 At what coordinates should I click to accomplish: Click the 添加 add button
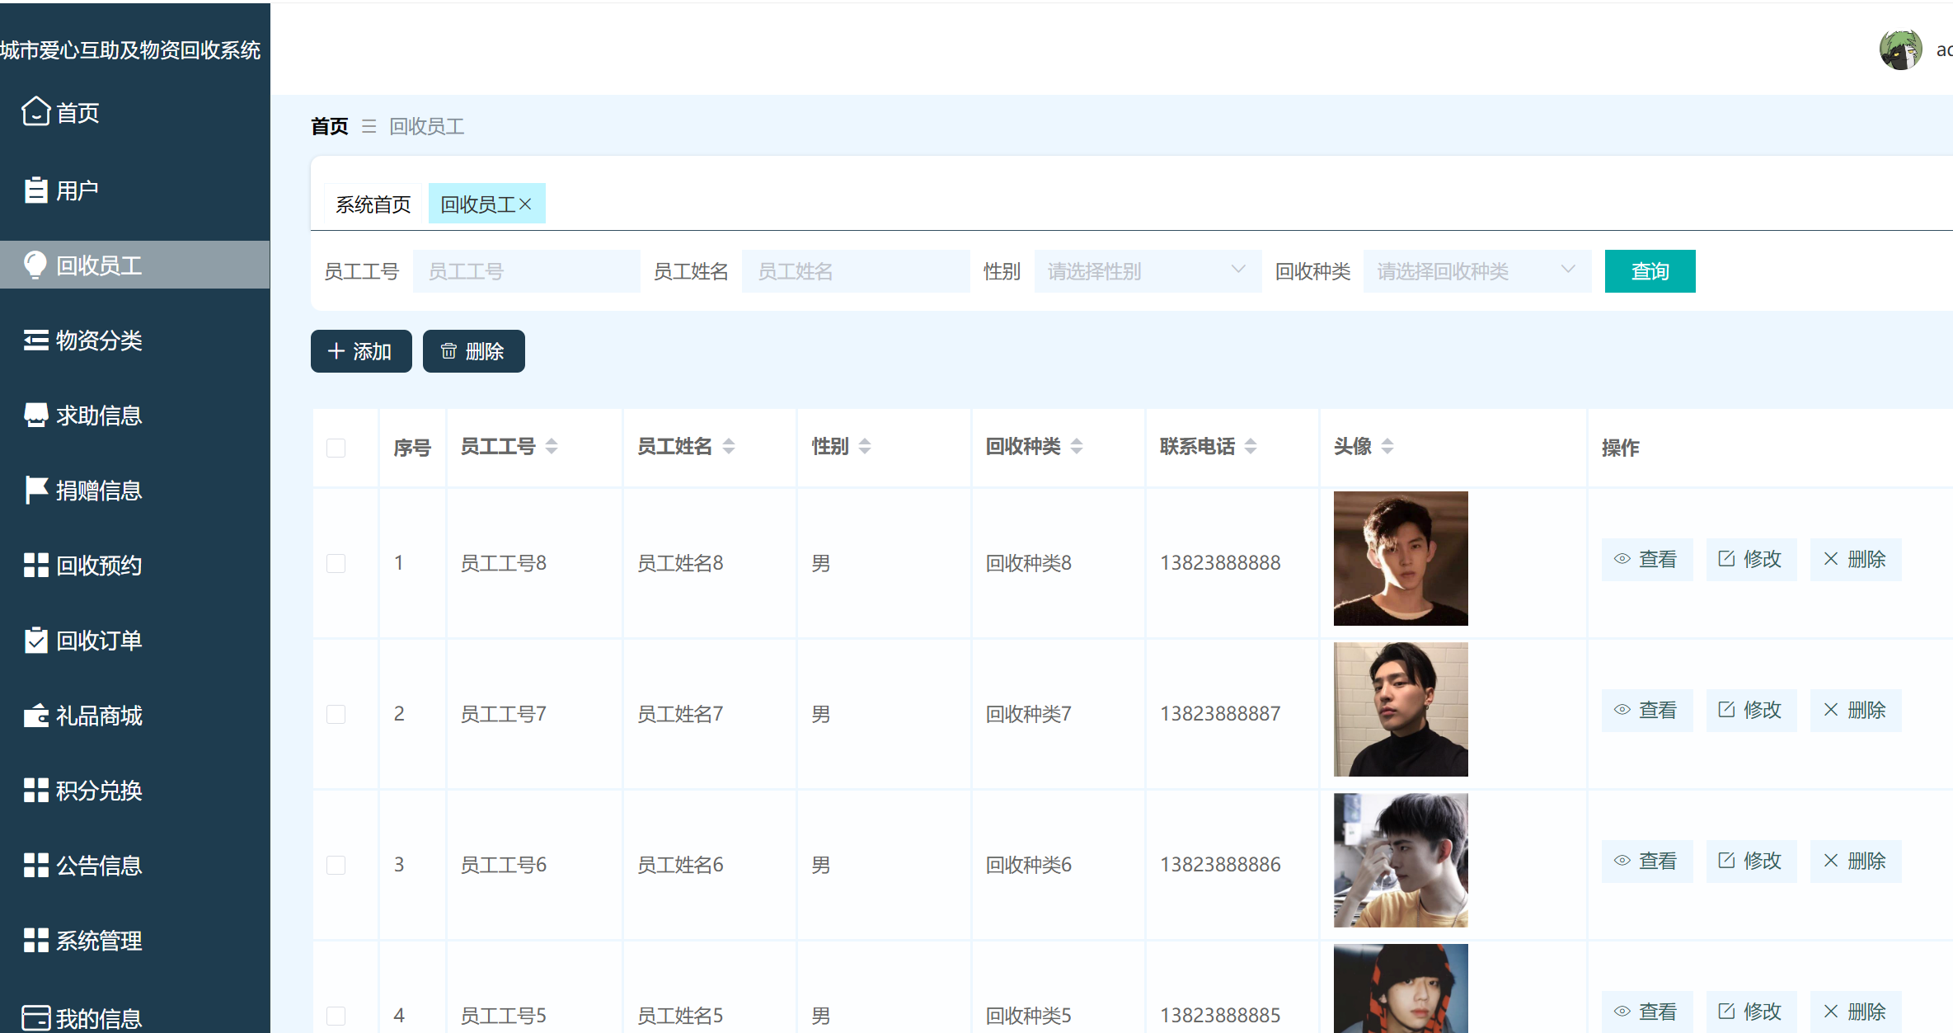click(360, 351)
